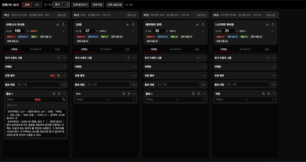
Task: Click the 전체 불러오기 button
Action: coord(80,5)
